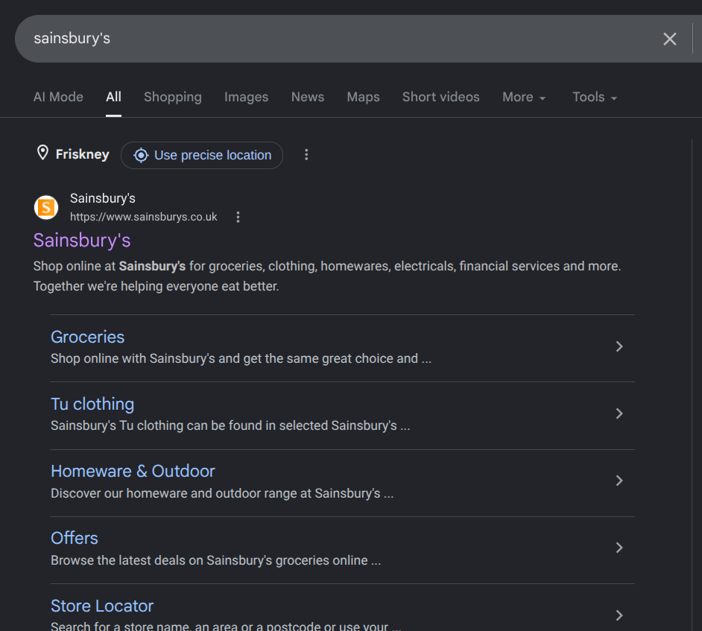This screenshot has width=702, height=631.
Task: Open the Tools dropdown
Action: (x=595, y=97)
